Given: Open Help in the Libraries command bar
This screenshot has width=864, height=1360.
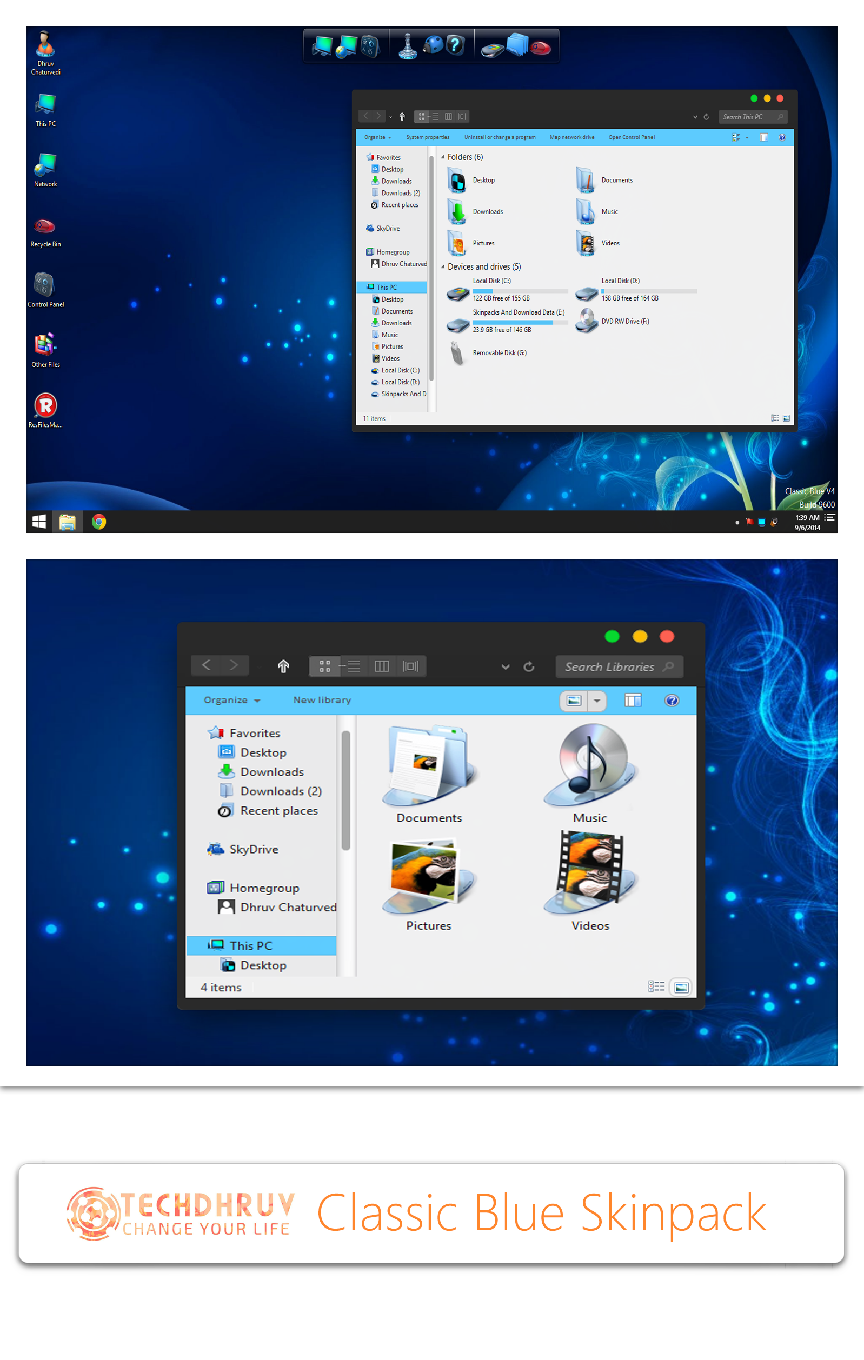Looking at the screenshot, I should (x=672, y=701).
